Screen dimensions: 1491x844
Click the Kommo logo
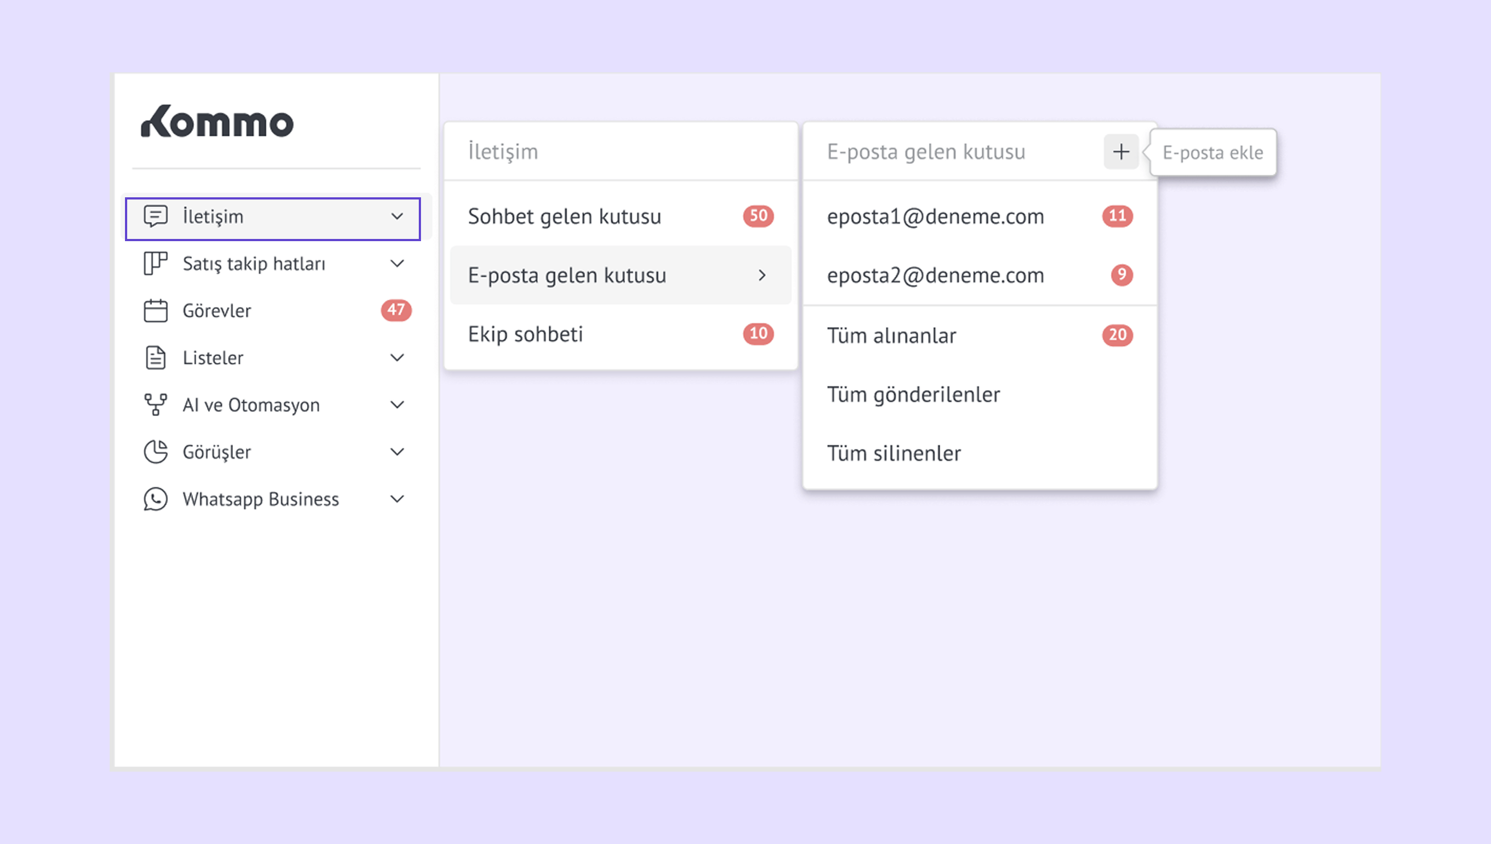click(218, 122)
